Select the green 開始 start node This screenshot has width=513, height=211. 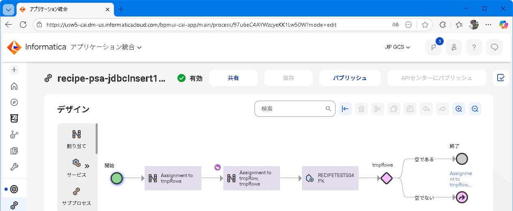pos(117,178)
